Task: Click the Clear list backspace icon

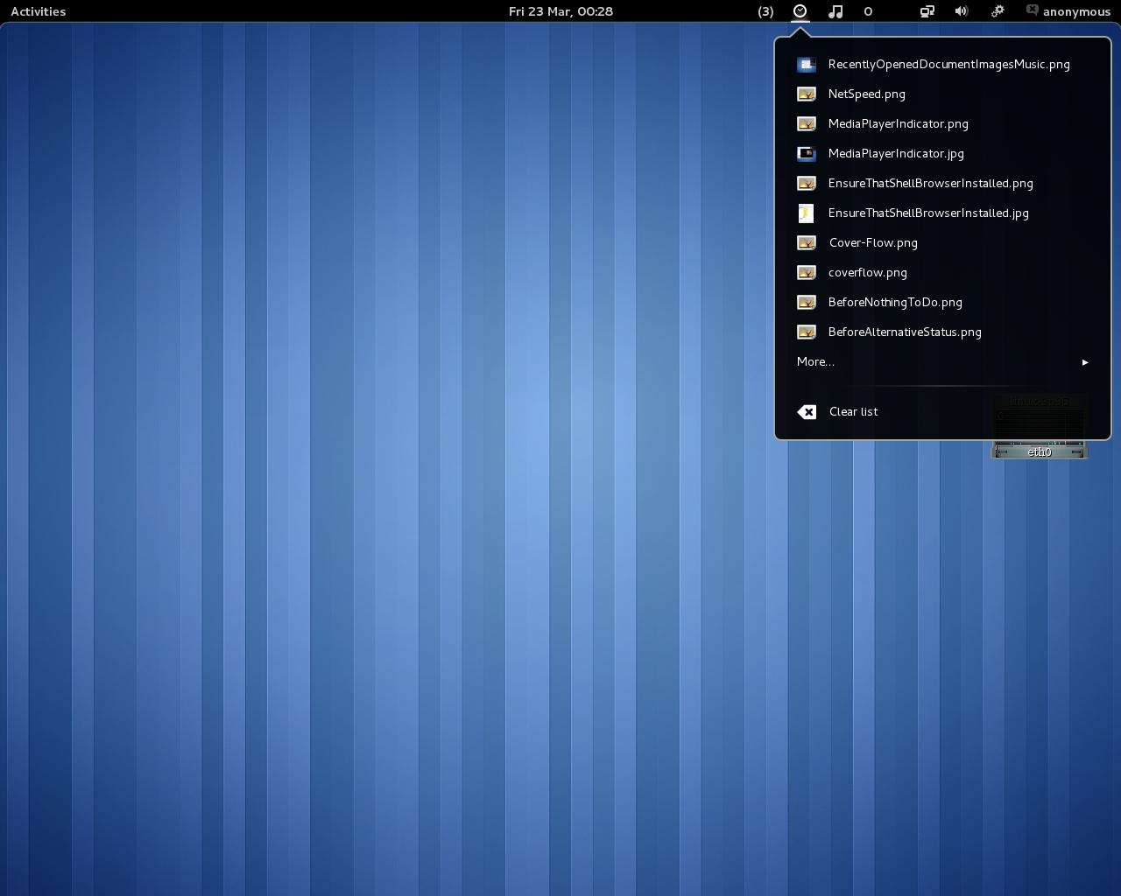Action: [x=807, y=412]
